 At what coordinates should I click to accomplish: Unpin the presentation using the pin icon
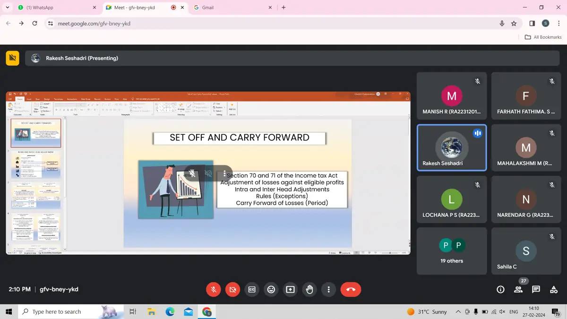pyautogui.click(x=193, y=173)
